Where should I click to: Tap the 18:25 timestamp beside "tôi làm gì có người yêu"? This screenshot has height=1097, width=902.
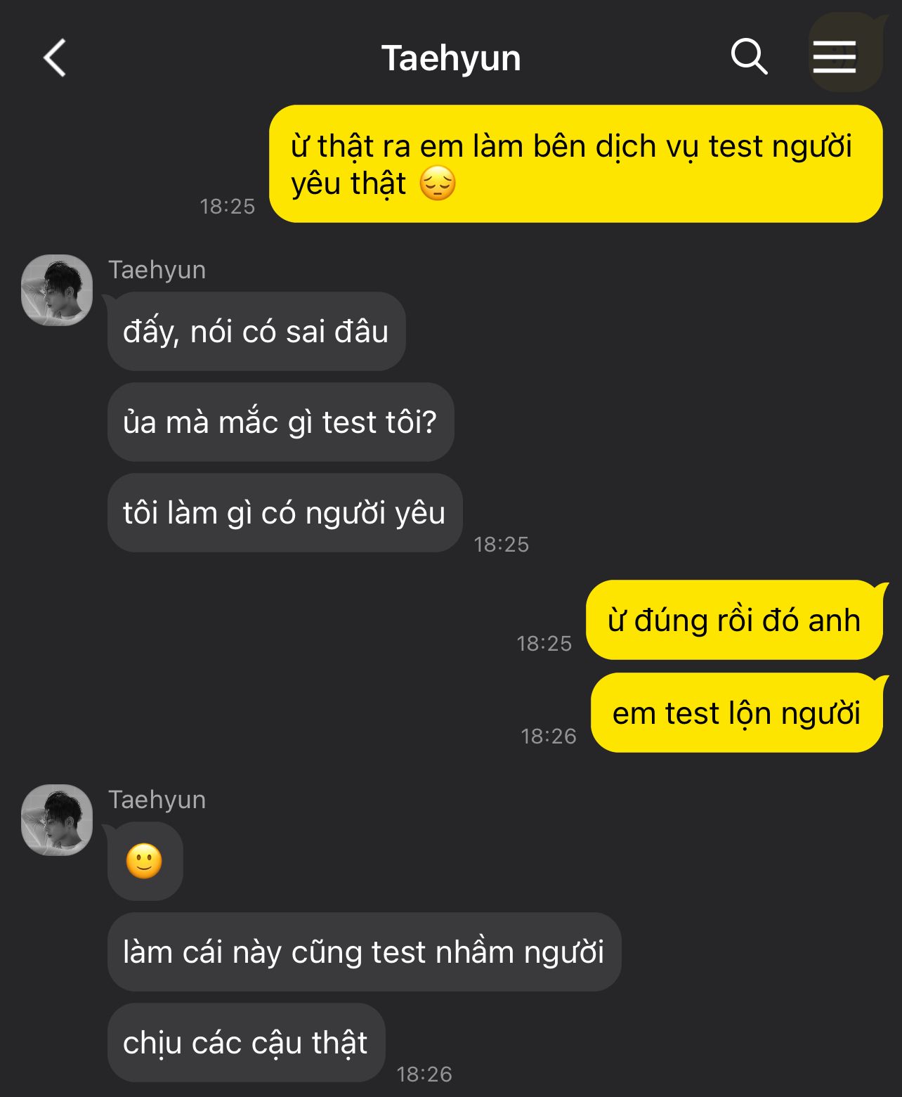pos(502,544)
